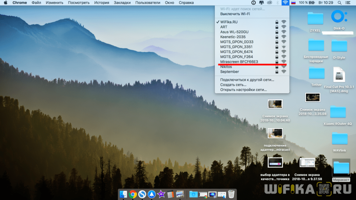
Task: Click Открыть настройки сети
Action: 243,90
